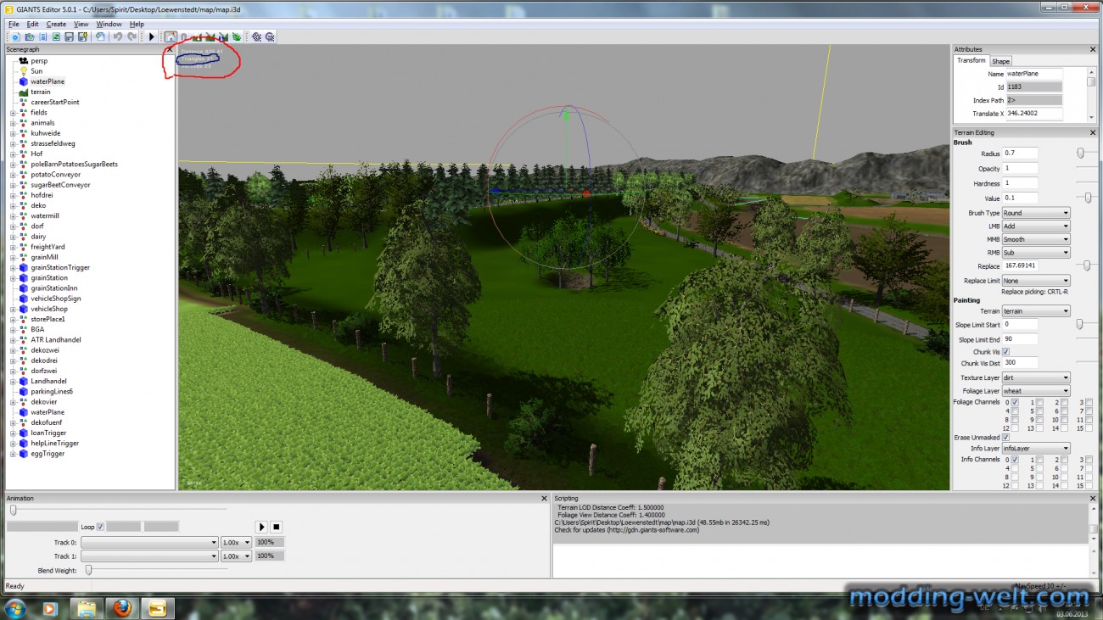Screen dimensions: 1103x620
Task: Open the Texture Layer dirt dropdown
Action: click(1036, 377)
